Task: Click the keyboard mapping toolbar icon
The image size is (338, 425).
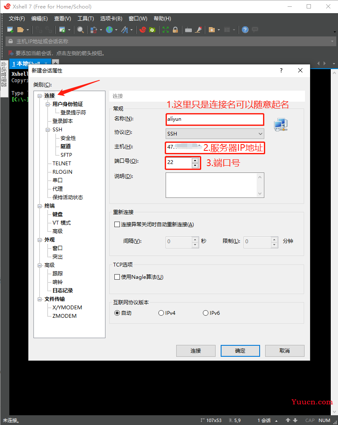Action: pyautogui.click(x=188, y=30)
